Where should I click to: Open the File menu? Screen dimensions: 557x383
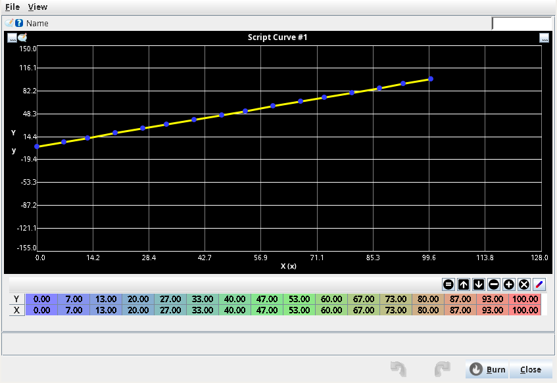click(12, 7)
